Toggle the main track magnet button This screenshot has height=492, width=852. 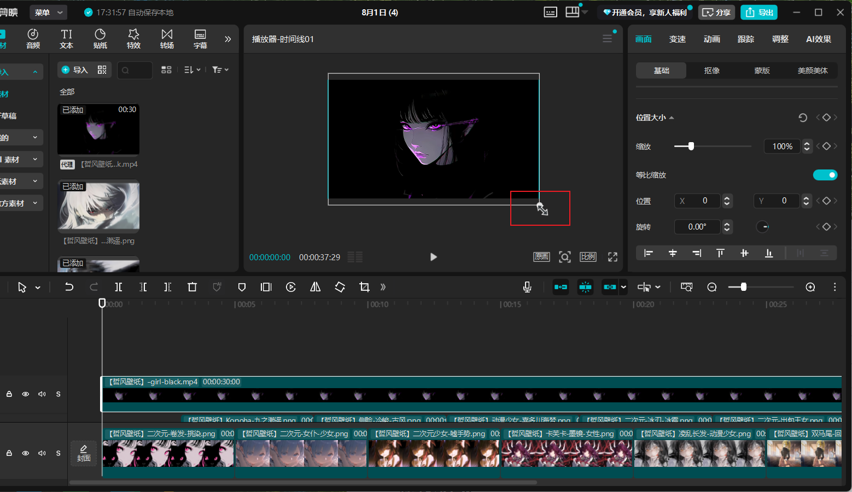point(561,287)
